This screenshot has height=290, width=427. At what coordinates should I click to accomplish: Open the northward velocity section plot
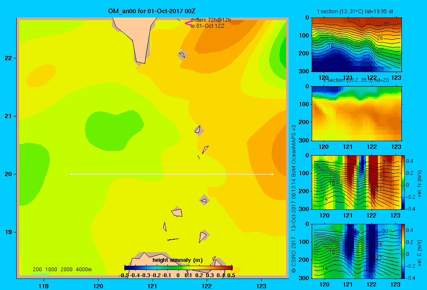point(357,182)
